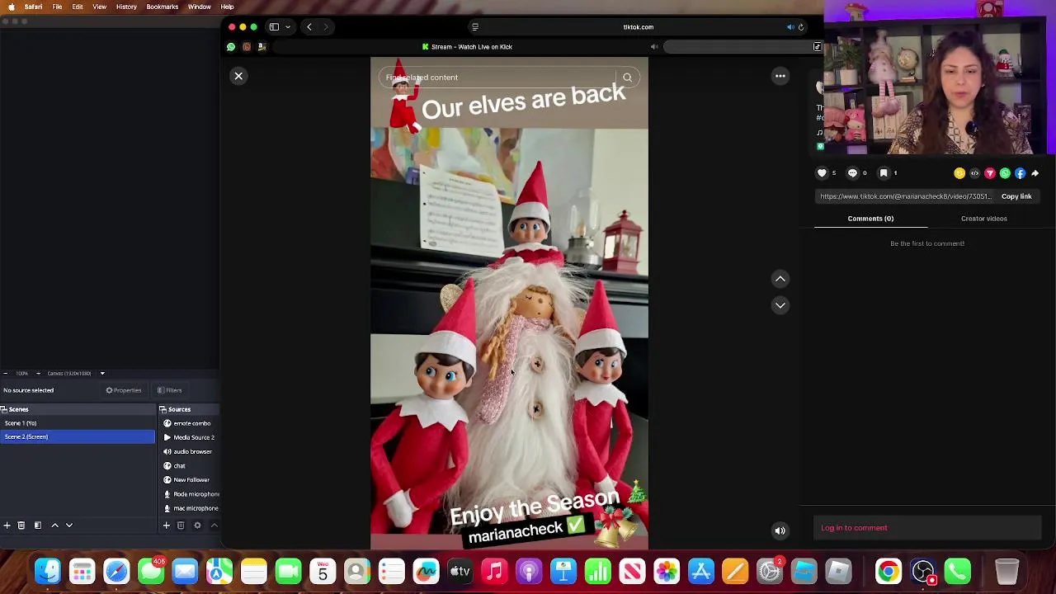Open Safari reader view icon
This screenshot has height=594, width=1056.
click(475, 27)
